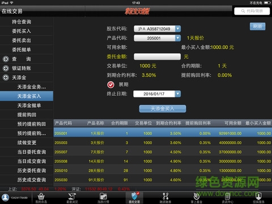Select 天添金撤单 in the sidebar
The image size is (272, 204).
point(27,105)
